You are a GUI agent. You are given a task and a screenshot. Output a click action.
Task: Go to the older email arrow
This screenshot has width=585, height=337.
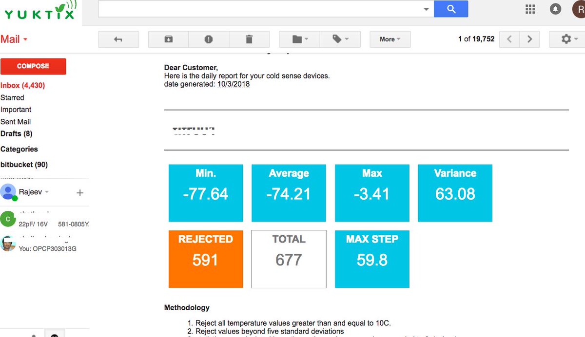click(529, 39)
